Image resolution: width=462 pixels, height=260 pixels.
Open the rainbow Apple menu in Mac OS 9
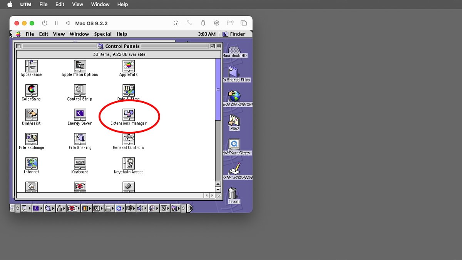(18, 34)
